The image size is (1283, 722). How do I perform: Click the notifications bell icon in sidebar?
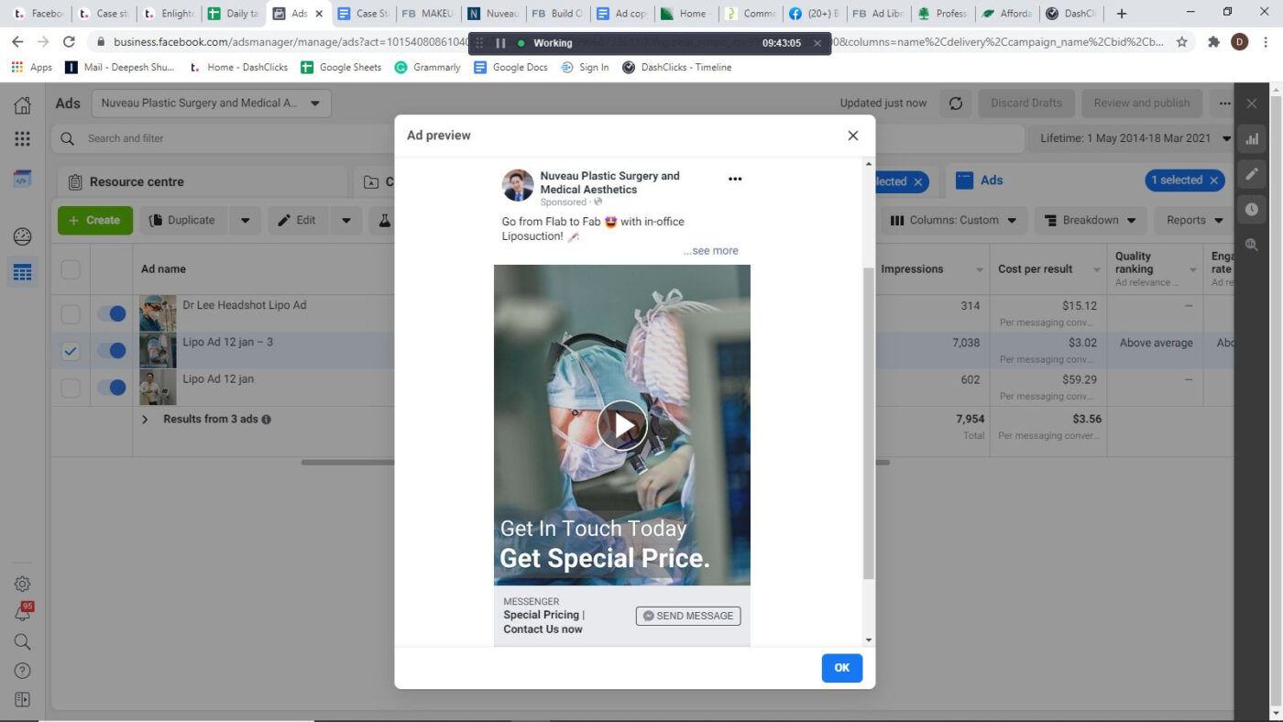[x=22, y=613]
